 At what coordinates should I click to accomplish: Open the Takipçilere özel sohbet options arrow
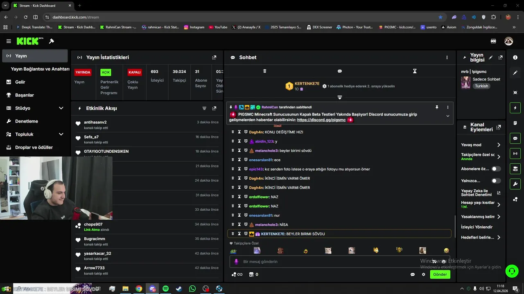pos(499,157)
